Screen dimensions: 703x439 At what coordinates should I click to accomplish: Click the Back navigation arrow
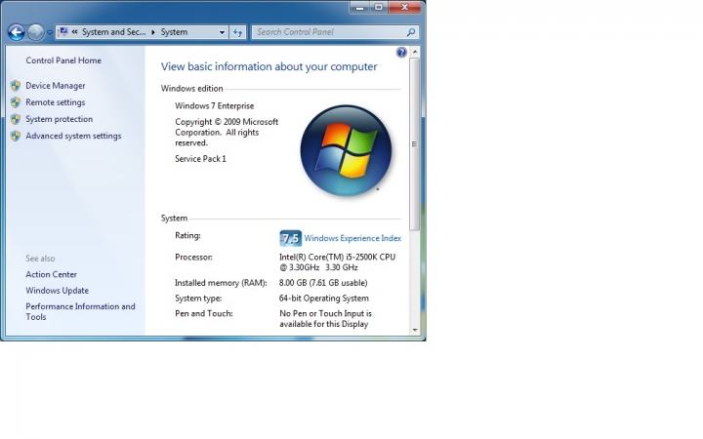point(17,32)
